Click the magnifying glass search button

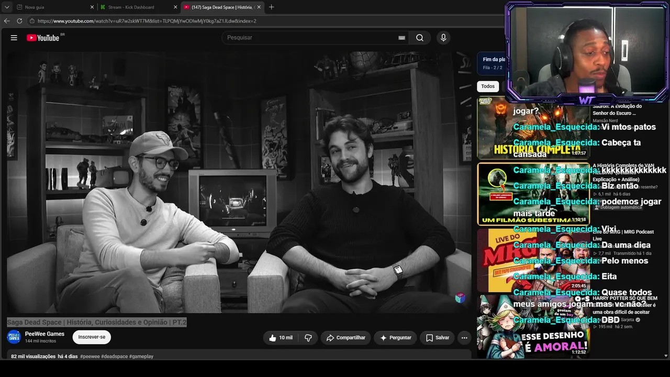click(420, 38)
